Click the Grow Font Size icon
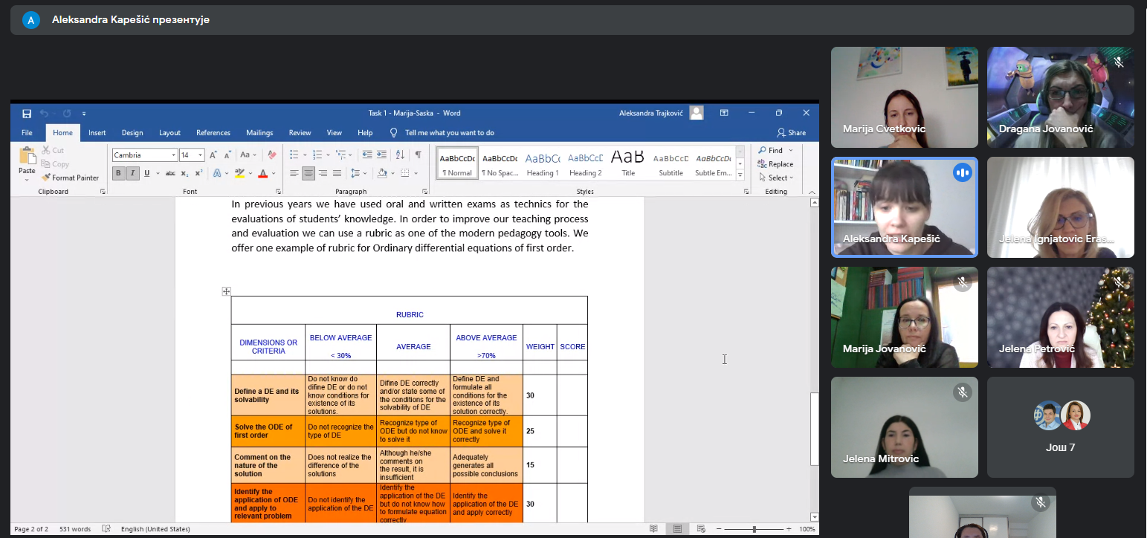The width and height of the screenshot is (1147, 538). point(213,155)
